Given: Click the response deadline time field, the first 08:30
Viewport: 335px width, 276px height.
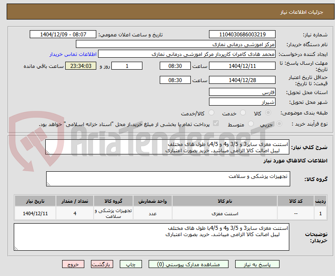Looking at the screenshot, I should pyautogui.click(x=175, y=66).
